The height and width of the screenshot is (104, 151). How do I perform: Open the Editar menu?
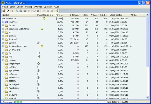12,7
